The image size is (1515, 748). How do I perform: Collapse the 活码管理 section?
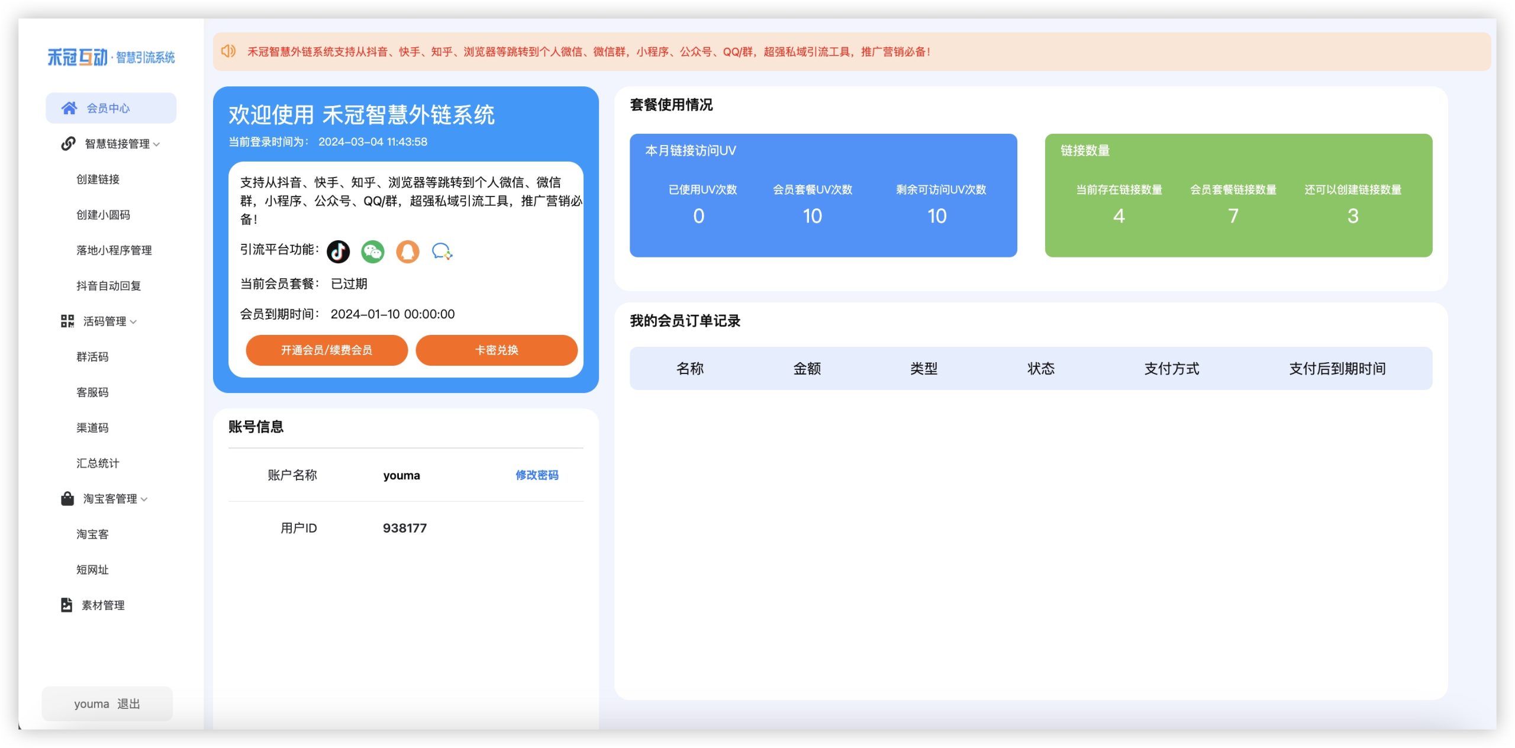click(134, 323)
